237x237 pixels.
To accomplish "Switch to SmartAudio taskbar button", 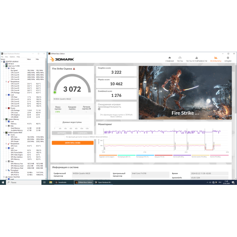I will tap(64, 182).
